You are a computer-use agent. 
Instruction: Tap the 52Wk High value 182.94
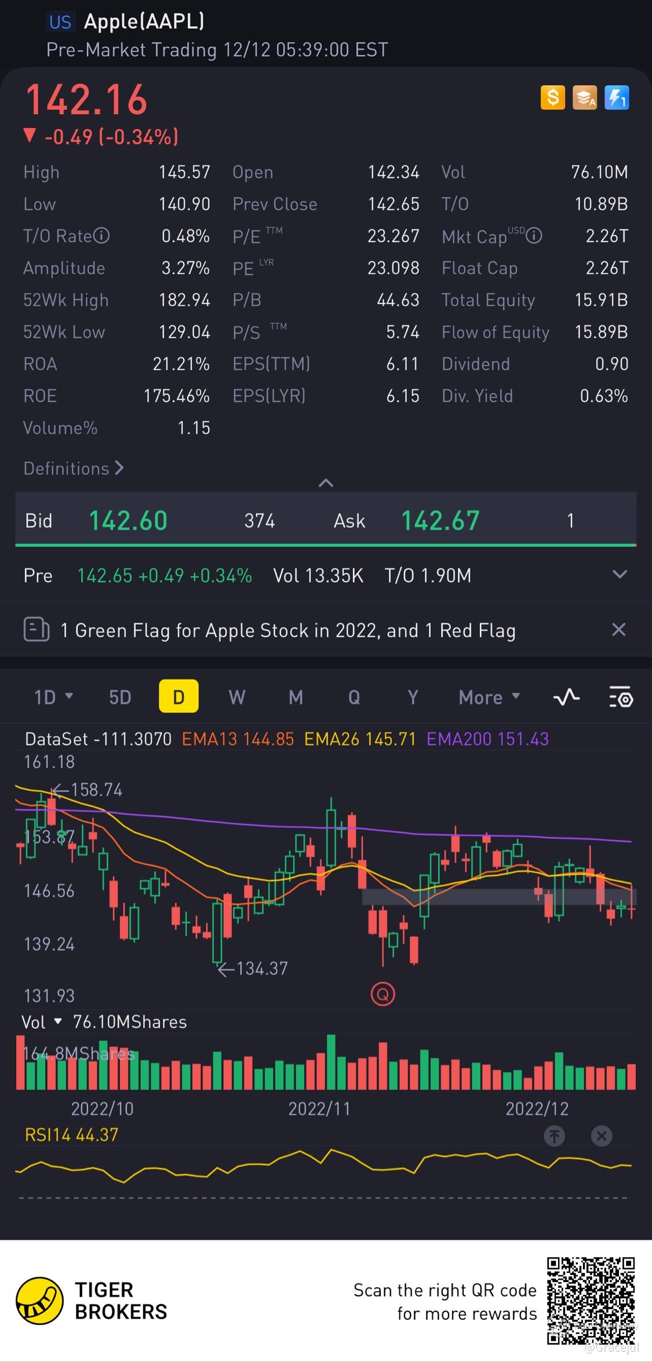(184, 300)
